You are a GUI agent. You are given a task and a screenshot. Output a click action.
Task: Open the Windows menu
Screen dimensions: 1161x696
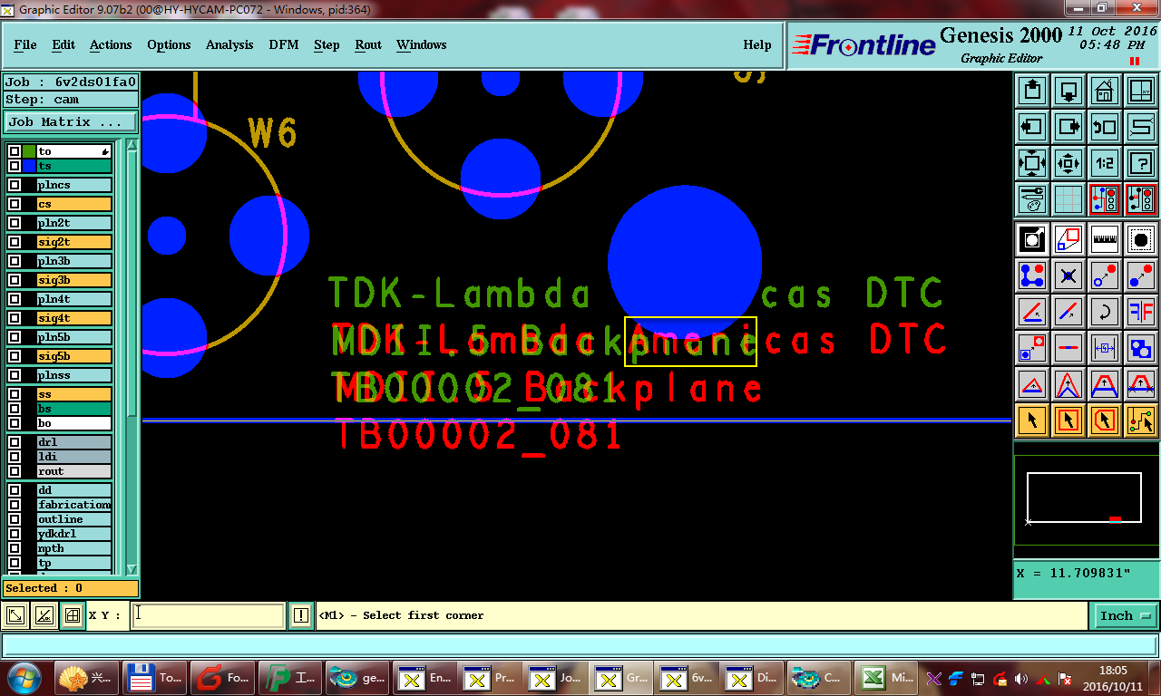pyautogui.click(x=422, y=44)
